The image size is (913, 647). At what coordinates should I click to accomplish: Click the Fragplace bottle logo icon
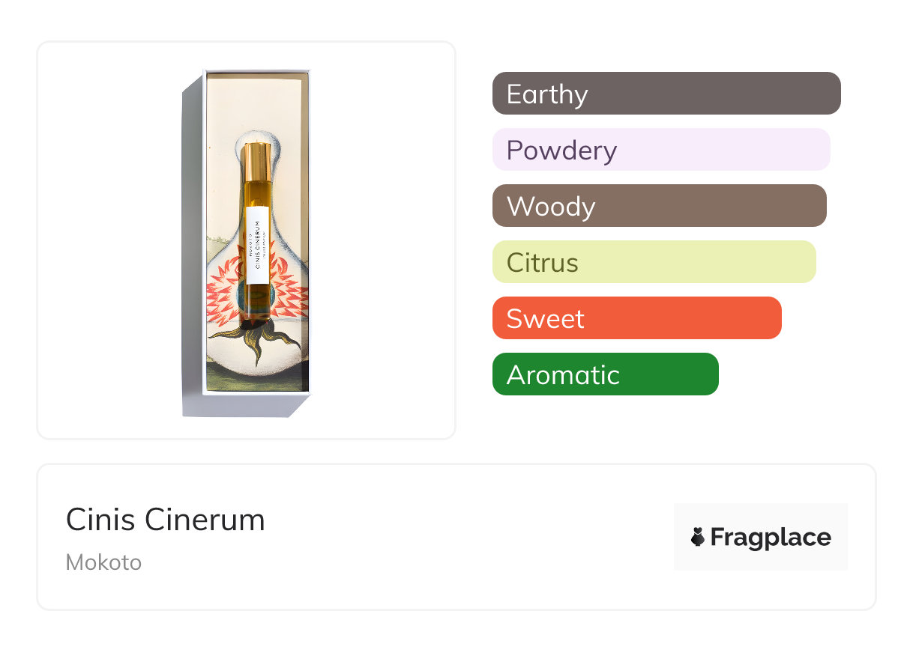click(698, 537)
